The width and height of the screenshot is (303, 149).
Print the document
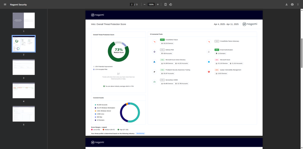tap(292, 4)
